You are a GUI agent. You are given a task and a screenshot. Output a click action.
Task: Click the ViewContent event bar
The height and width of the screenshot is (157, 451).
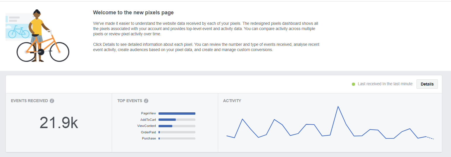(x=177, y=126)
